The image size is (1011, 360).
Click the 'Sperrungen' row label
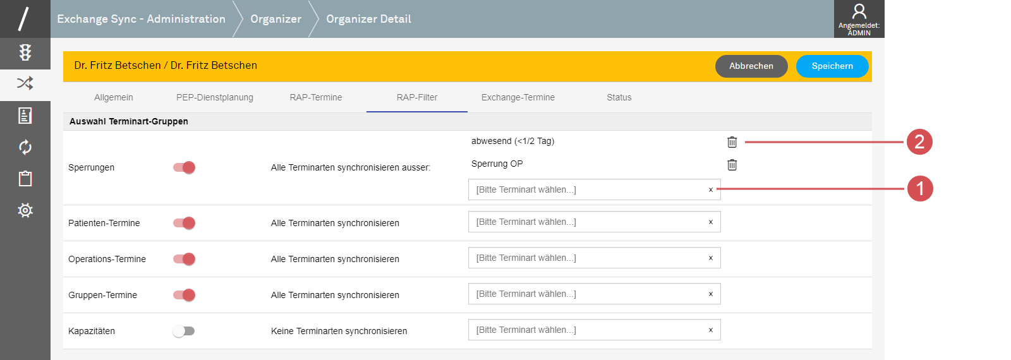(x=92, y=167)
